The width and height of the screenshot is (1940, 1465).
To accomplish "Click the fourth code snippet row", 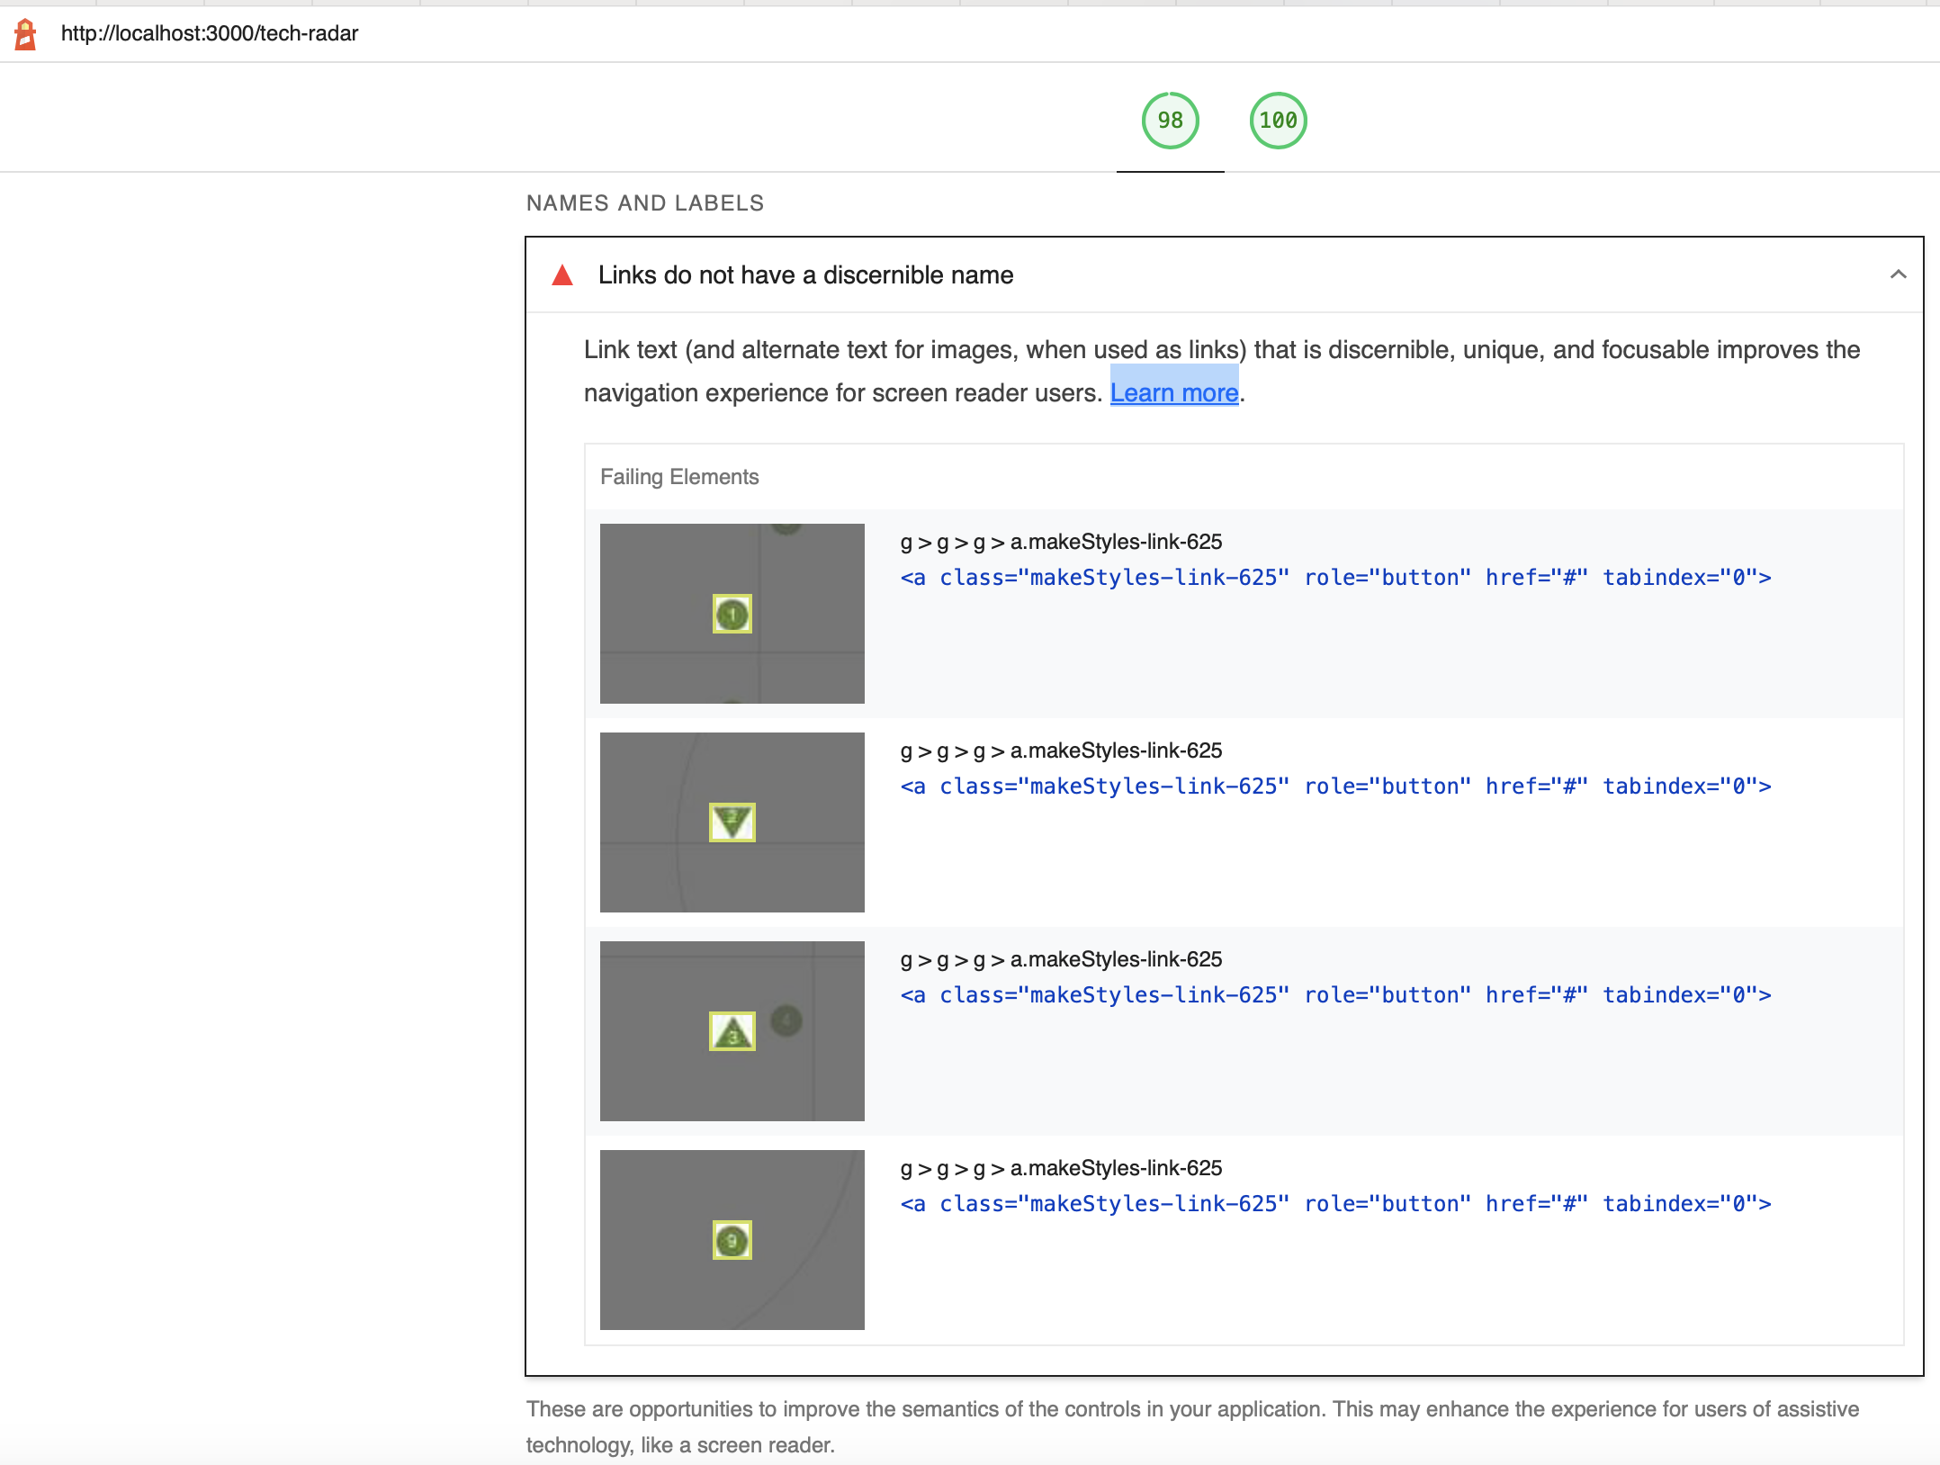I will pos(1338,1203).
